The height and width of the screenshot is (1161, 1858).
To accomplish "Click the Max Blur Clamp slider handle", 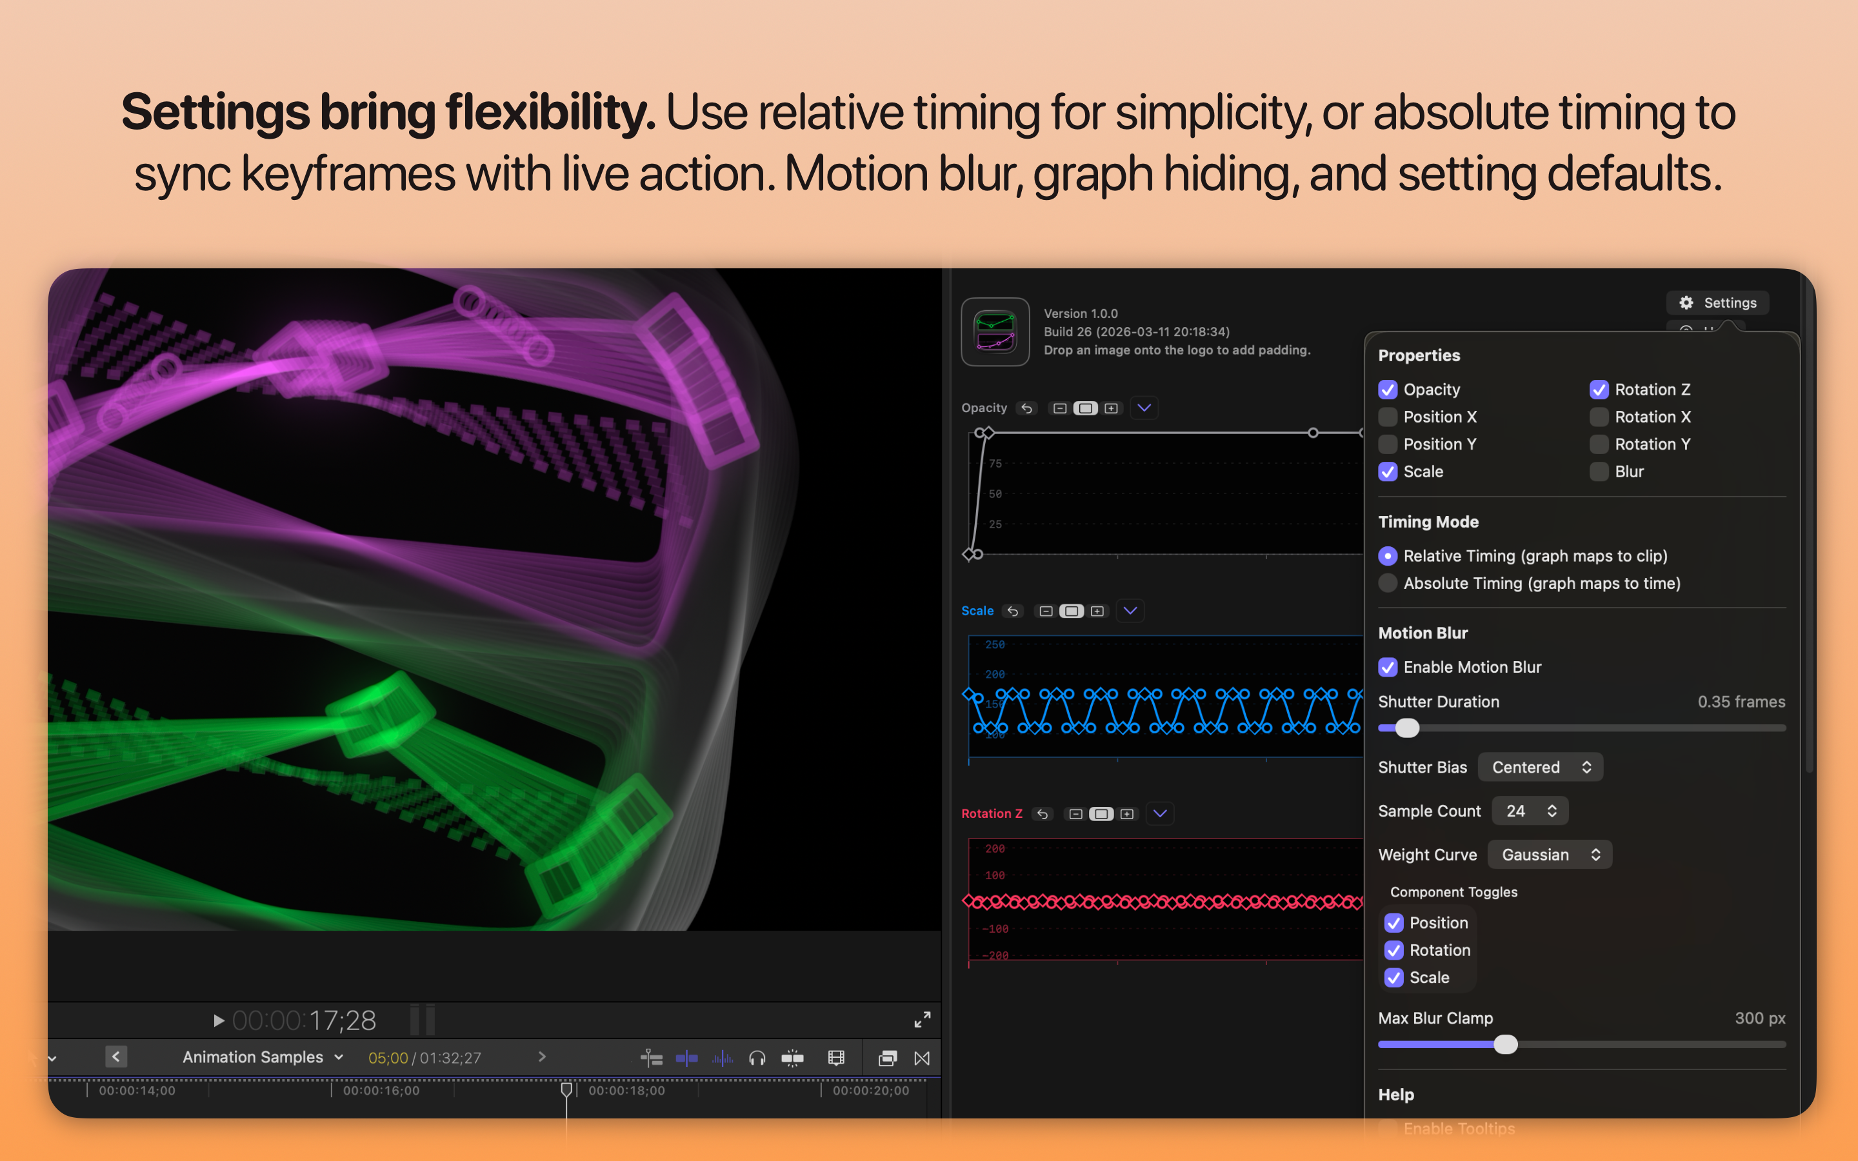I will pos(1506,1044).
